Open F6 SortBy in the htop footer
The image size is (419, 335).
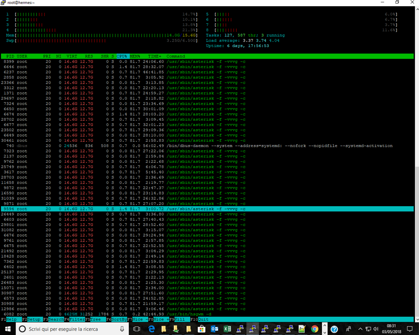(x=117, y=319)
